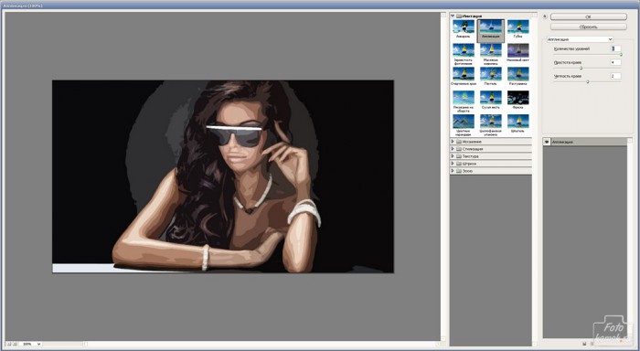Select the Сухая кисть filter
This screenshot has width=640, height=351.
click(x=491, y=98)
